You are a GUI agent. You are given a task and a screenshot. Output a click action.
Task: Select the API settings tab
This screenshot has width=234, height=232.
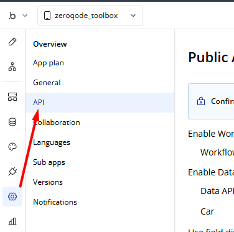click(100, 103)
